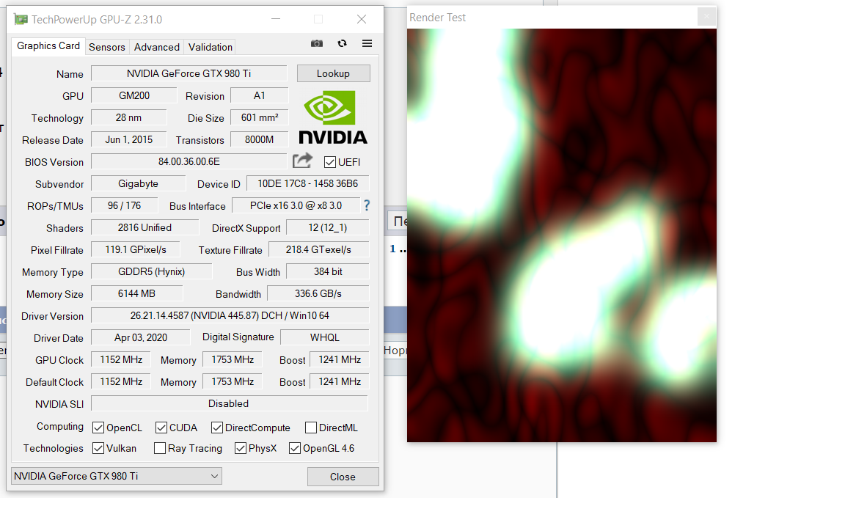Click the GPU-Z title bar app icon
This screenshot has width=845, height=528.
pyautogui.click(x=21, y=19)
